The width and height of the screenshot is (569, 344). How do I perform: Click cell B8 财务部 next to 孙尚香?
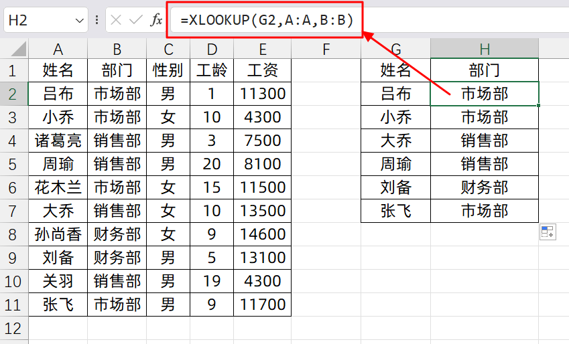[x=117, y=234]
